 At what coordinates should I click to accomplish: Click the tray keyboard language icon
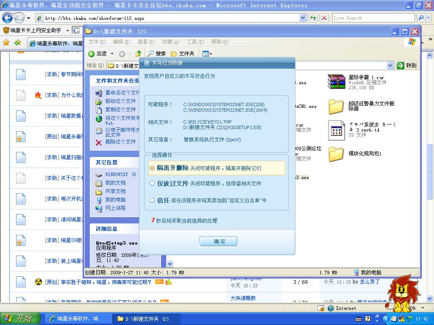(359, 319)
